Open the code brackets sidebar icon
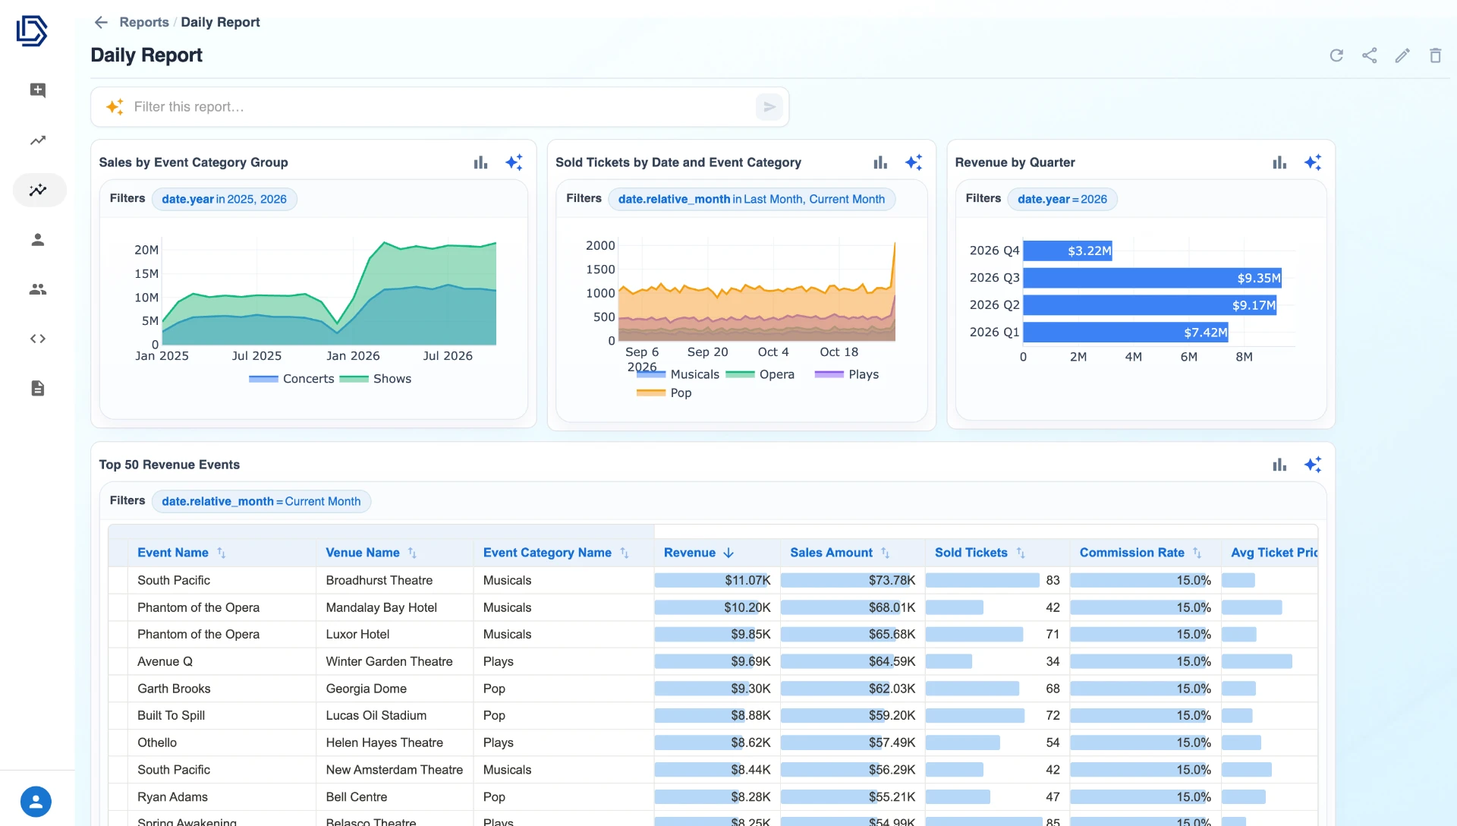Screen dimensions: 1457x826 38,339
